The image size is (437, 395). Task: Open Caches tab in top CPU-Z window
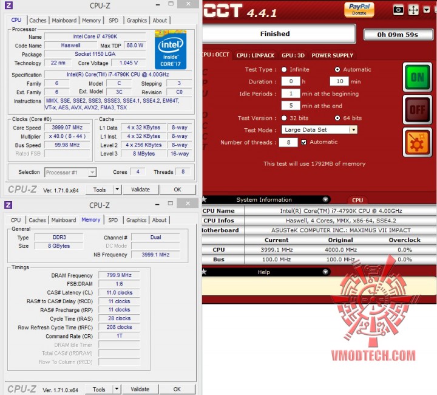point(38,21)
